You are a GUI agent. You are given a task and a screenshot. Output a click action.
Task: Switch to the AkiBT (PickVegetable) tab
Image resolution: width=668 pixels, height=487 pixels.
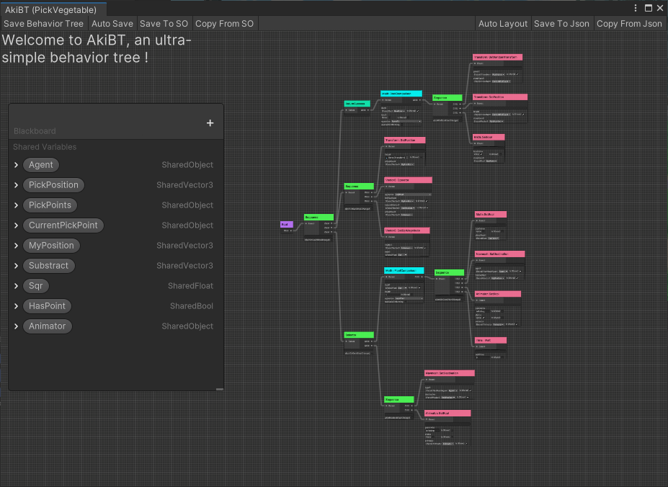coord(50,9)
